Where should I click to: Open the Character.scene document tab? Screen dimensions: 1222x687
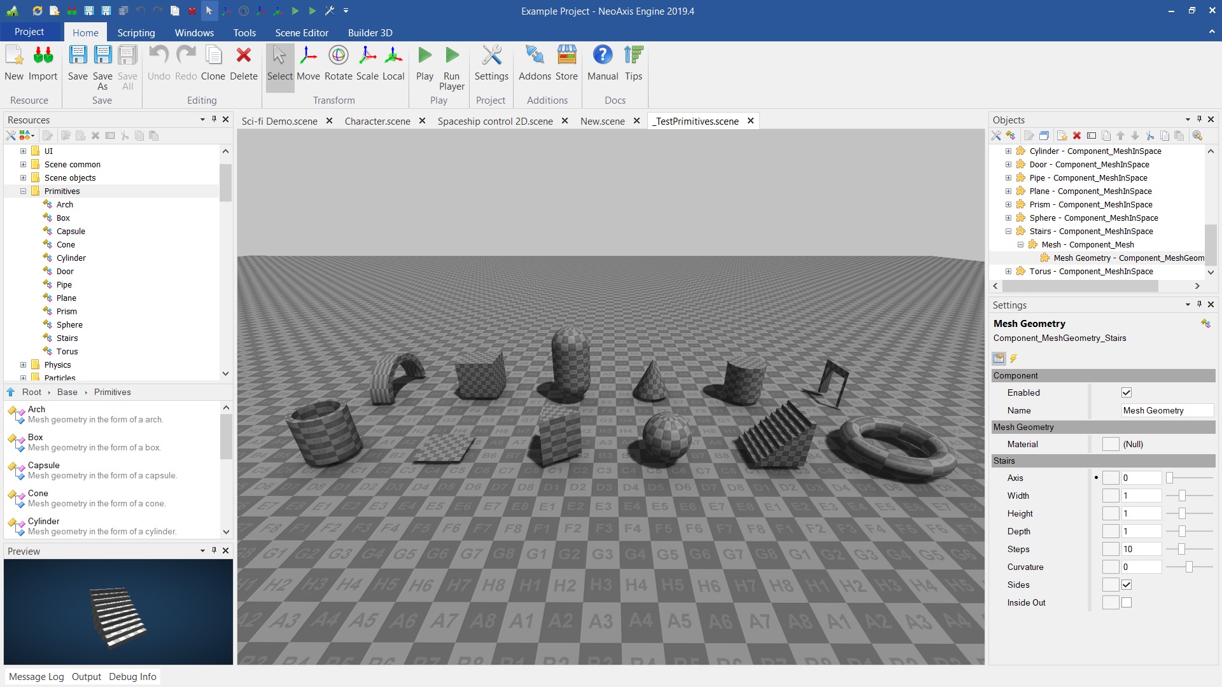tap(377, 121)
